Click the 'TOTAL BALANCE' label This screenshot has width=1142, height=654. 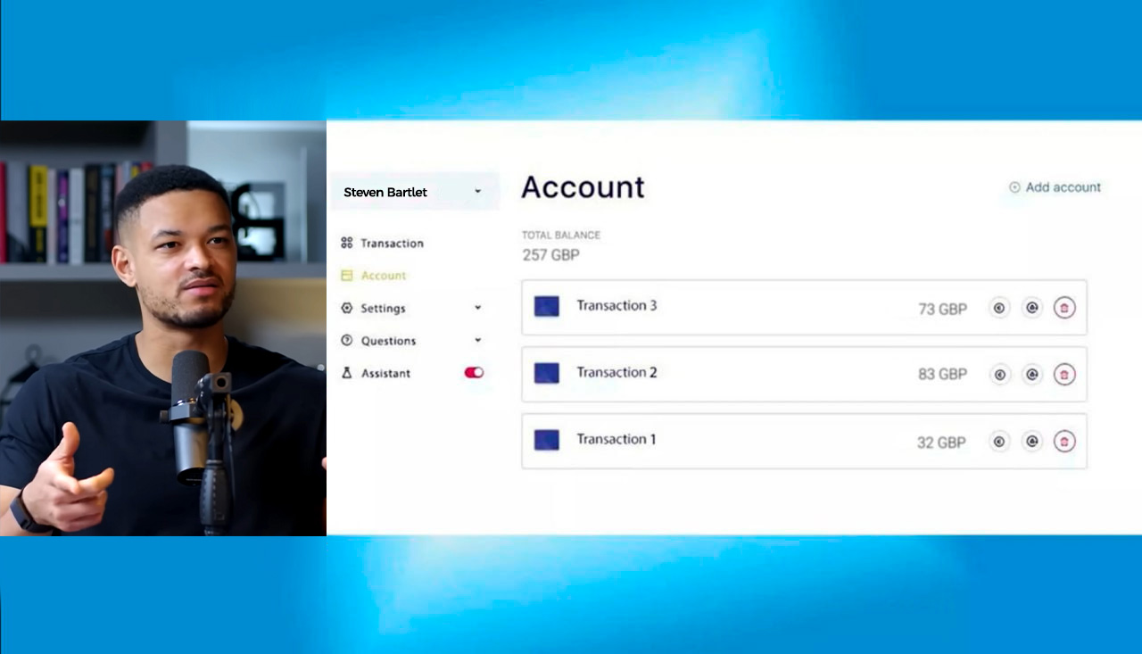click(x=561, y=236)
